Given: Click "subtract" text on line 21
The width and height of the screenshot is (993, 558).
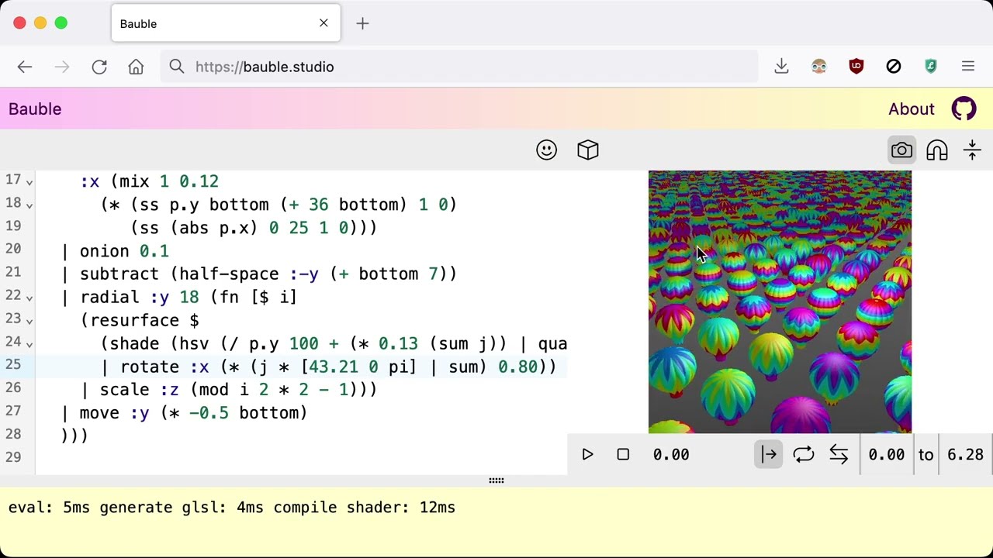Looking at the screenshot, I should [x=119, y=274].
